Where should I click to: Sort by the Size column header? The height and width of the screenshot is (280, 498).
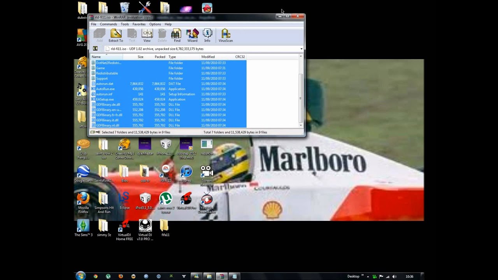click(134, 57)
